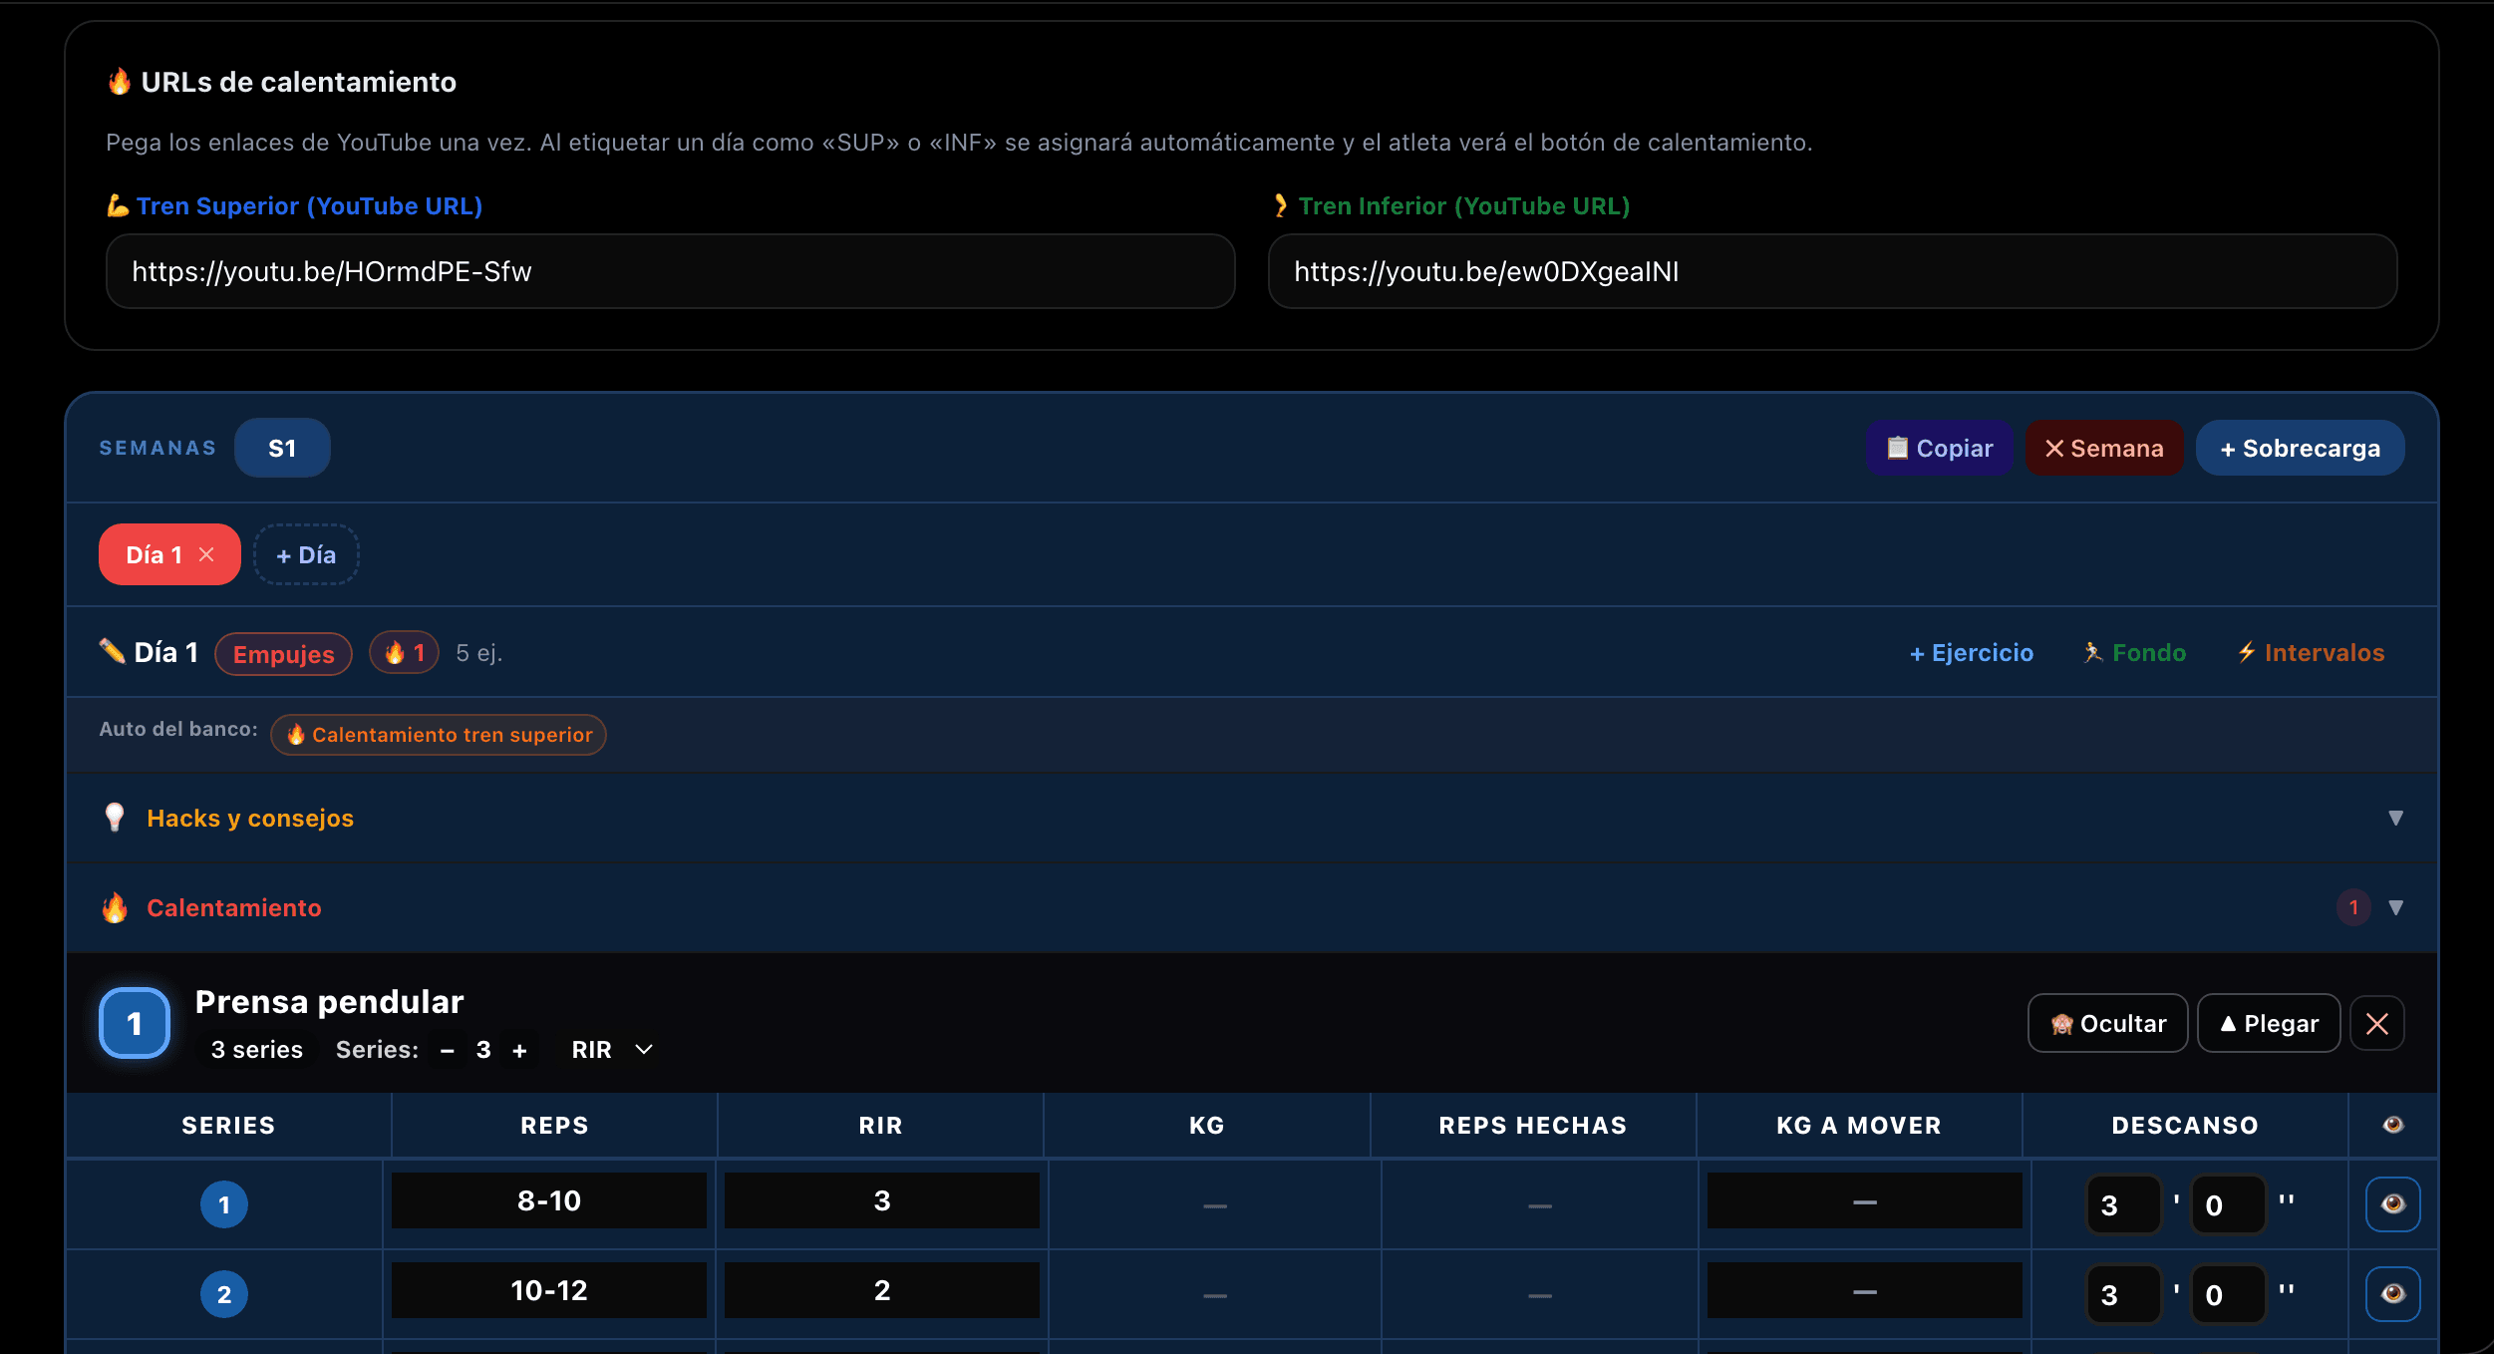Click the Empujes day tag
The height and width of the screenshot is (1354, 2494).
284,654
